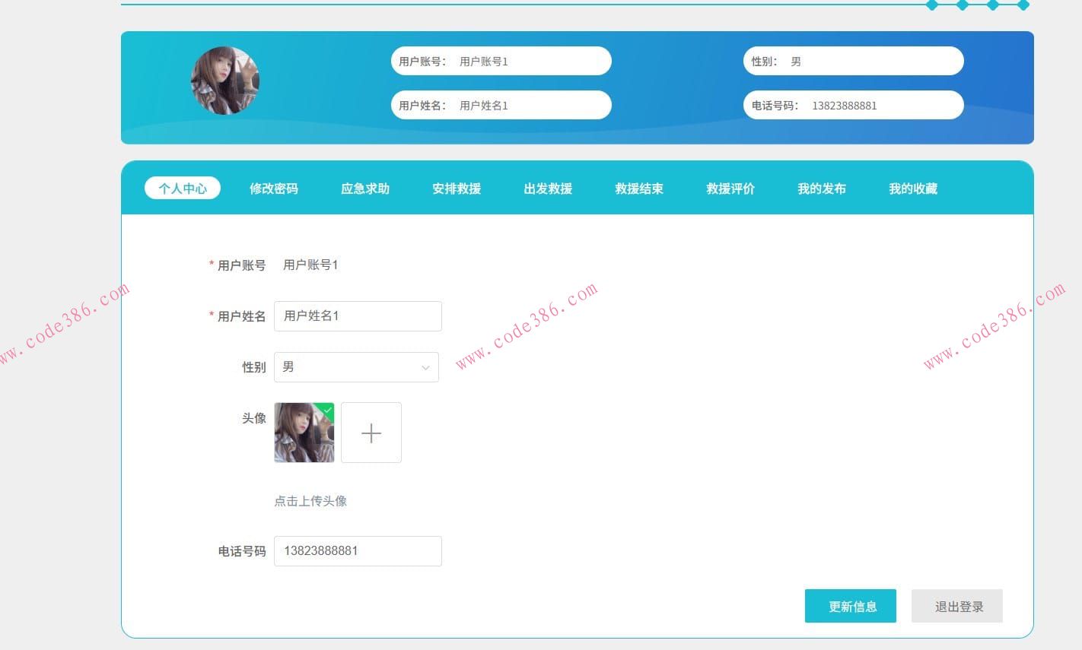Click the avatar thumbnail under 头像

click(304, 437)
